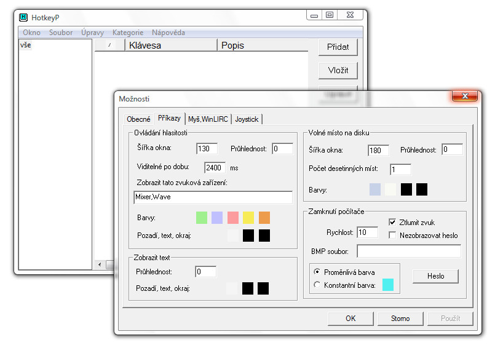The image size is (495, 345).
Task: Sort by the Popis column header
Action: pyautogui.click(x=263, y=45)
